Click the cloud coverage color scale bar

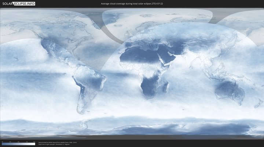(x=19, y=144)
